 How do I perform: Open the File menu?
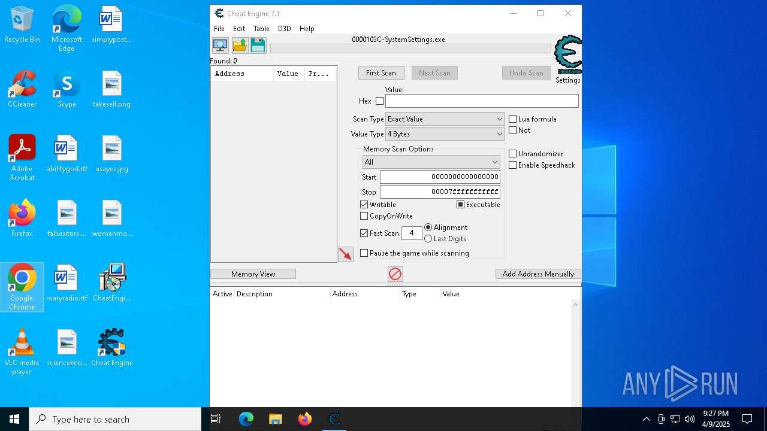tap(219, 29)
